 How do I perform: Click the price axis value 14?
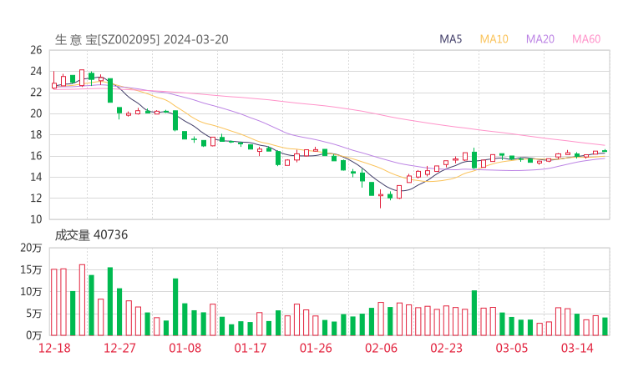(36, 177)
